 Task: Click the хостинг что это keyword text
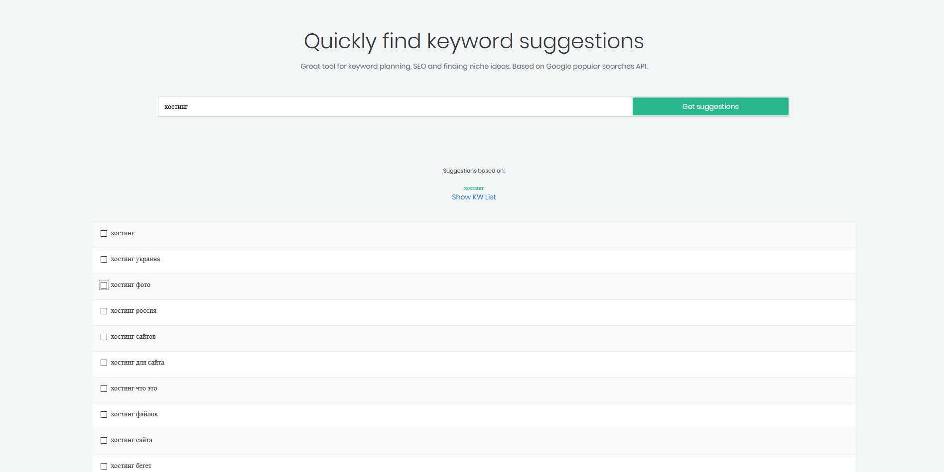click(x=134, y=388)
